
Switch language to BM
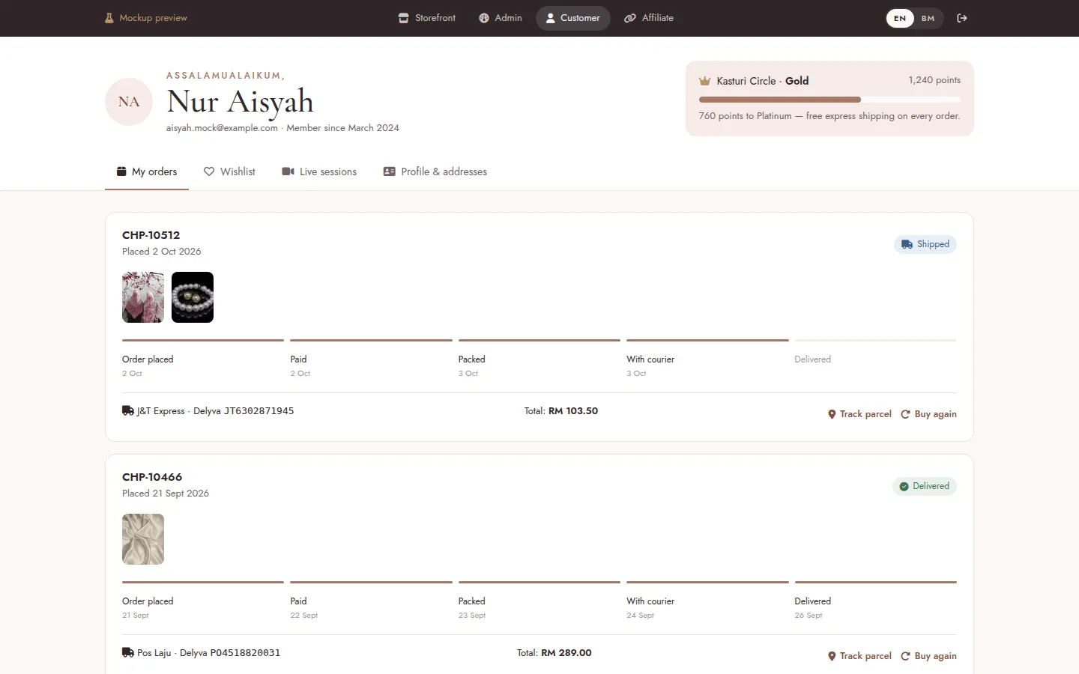point(928,18)
